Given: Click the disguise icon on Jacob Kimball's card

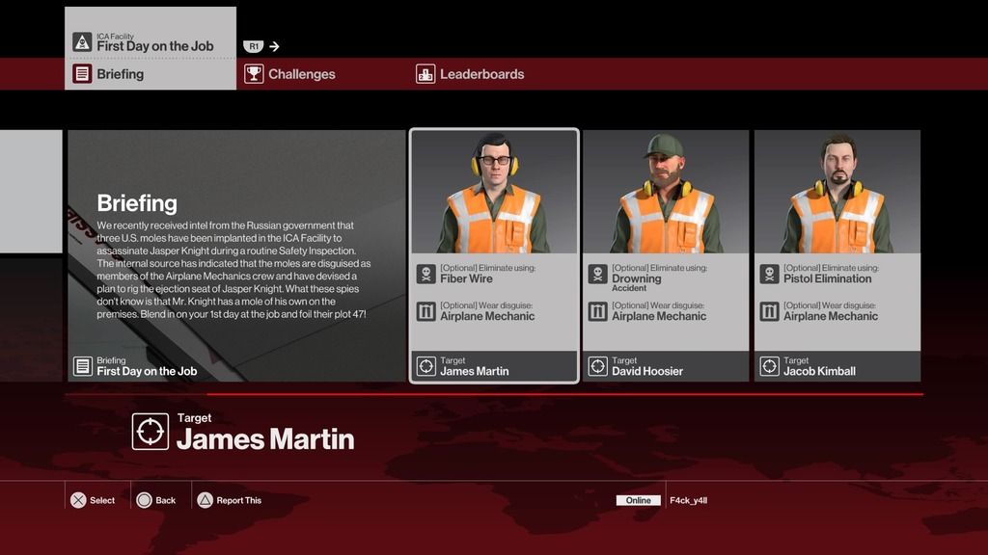Looking at the screenshot, I should pyautogui.click(x=769, y=311).
